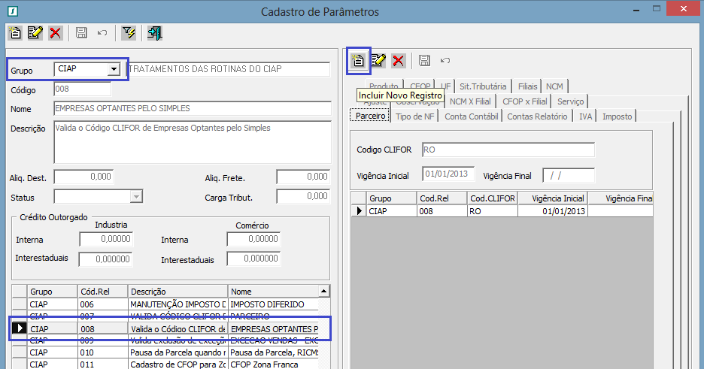Go to the CFOP x Filial tab
The width and height of the screenshot is (704, 369).
point(523,101)
